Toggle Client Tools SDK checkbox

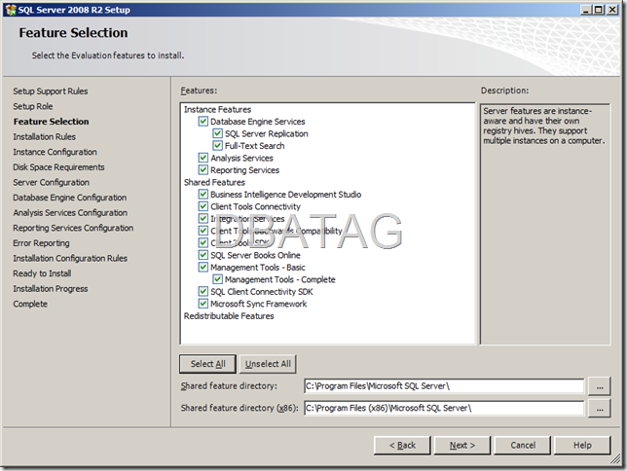pyautogui.click(x=203, y=242)
